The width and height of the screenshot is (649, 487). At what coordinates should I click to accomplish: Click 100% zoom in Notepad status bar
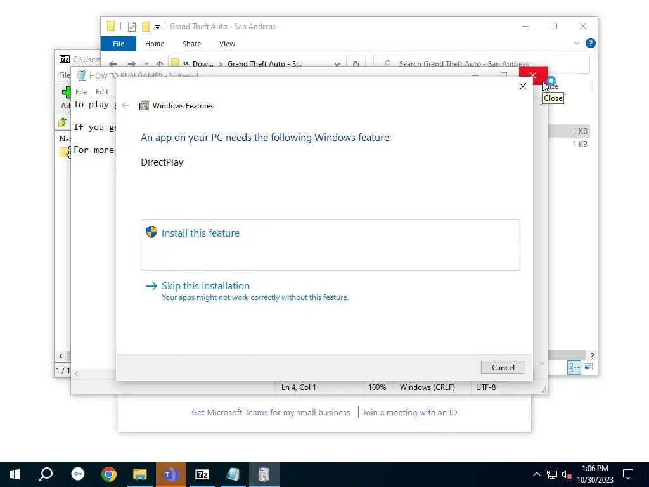pyautogui.click(x=377, y=387)
